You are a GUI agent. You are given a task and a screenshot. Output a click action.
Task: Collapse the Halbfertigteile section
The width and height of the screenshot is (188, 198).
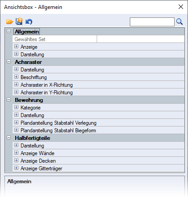pos(9,138)
